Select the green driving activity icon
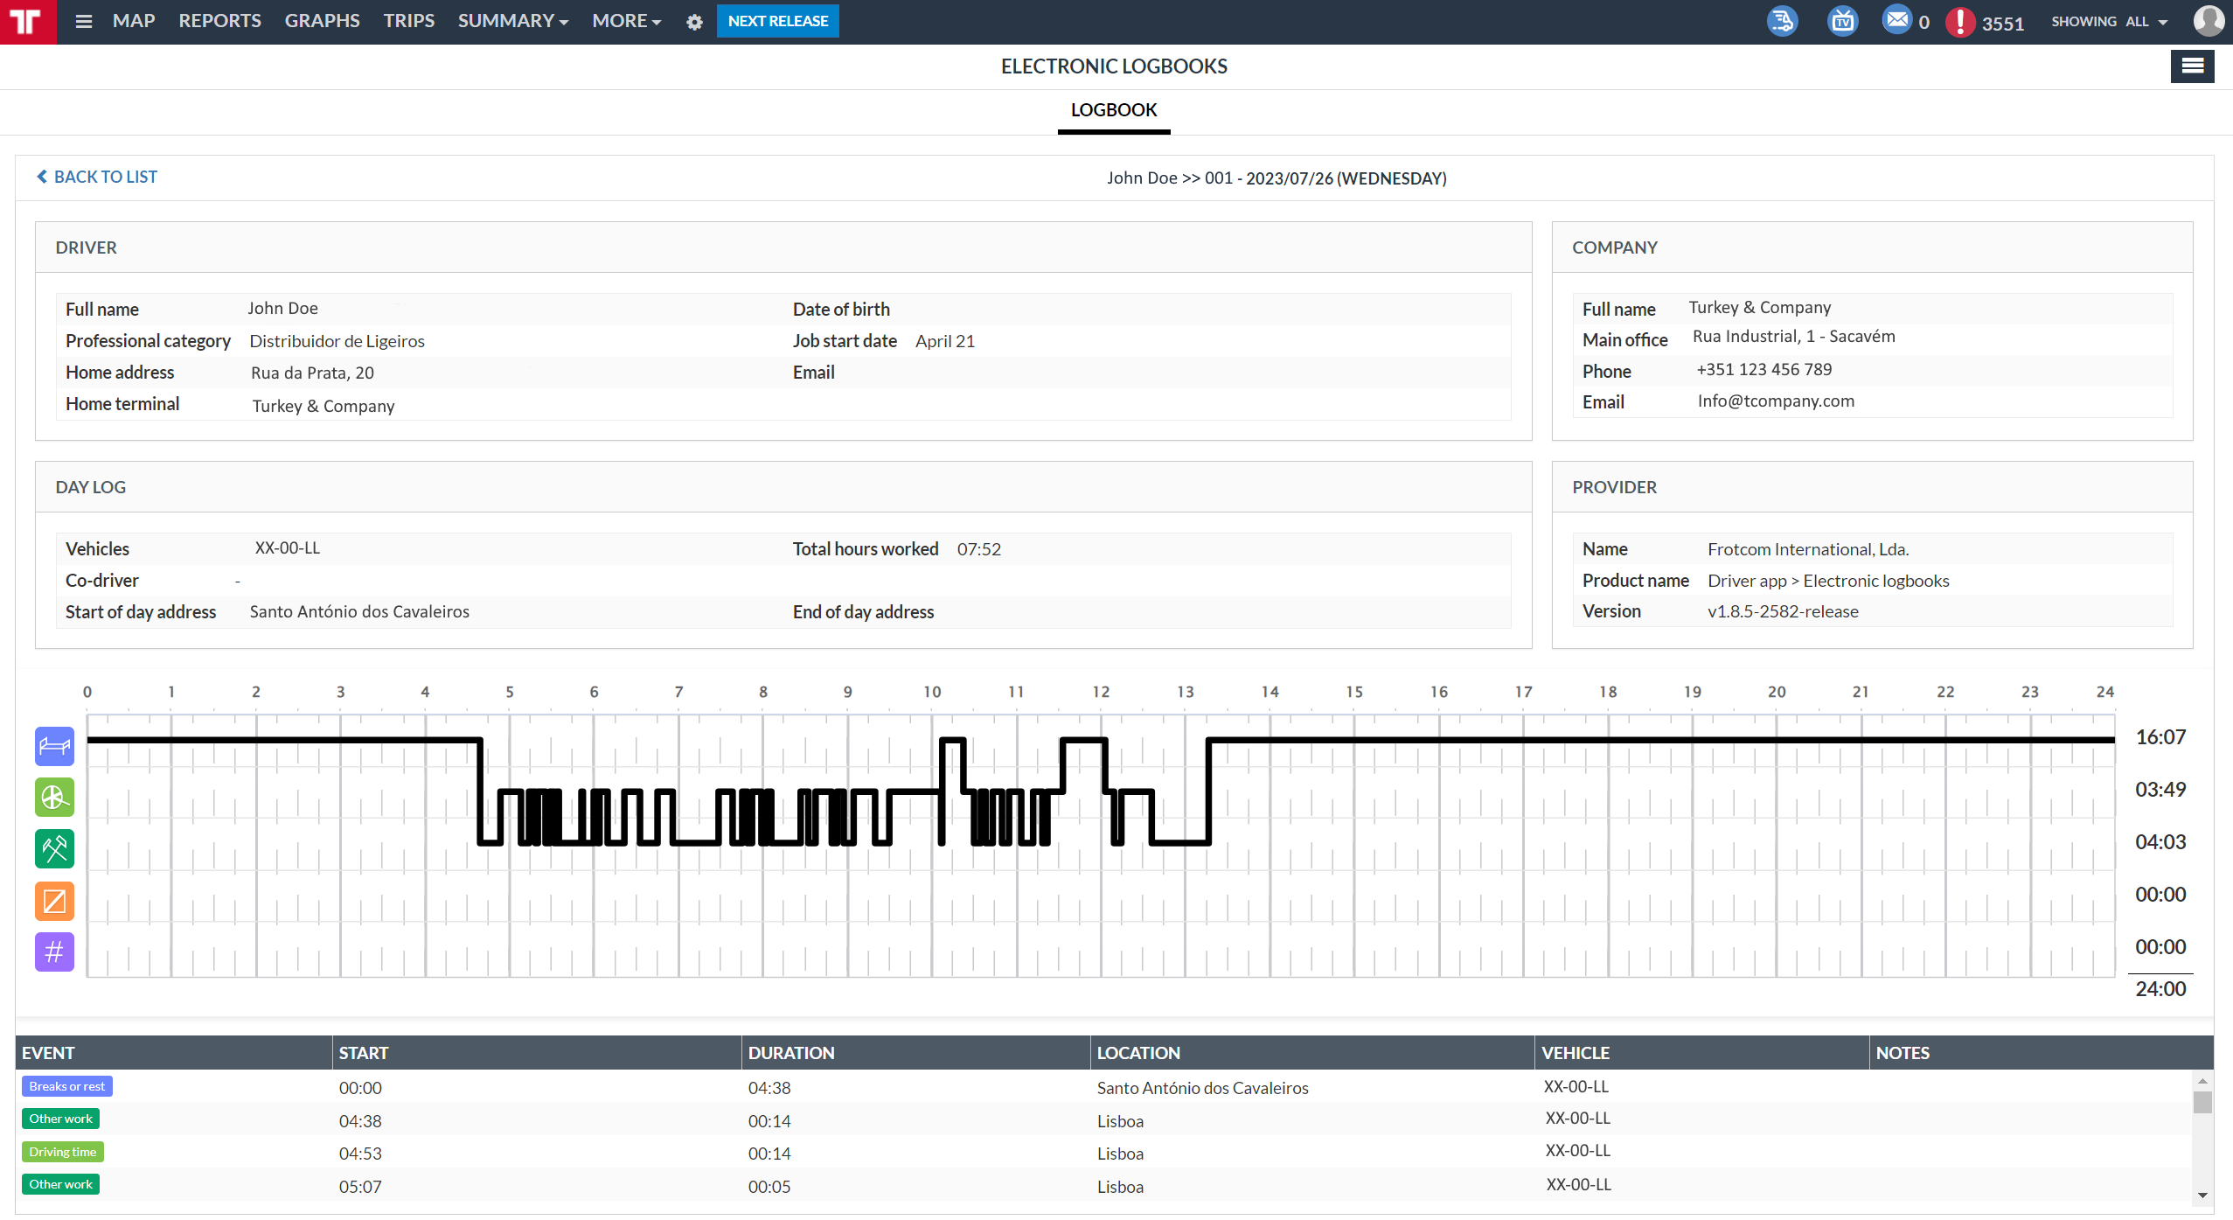2233x1220 pixels. tap(53, 797)
